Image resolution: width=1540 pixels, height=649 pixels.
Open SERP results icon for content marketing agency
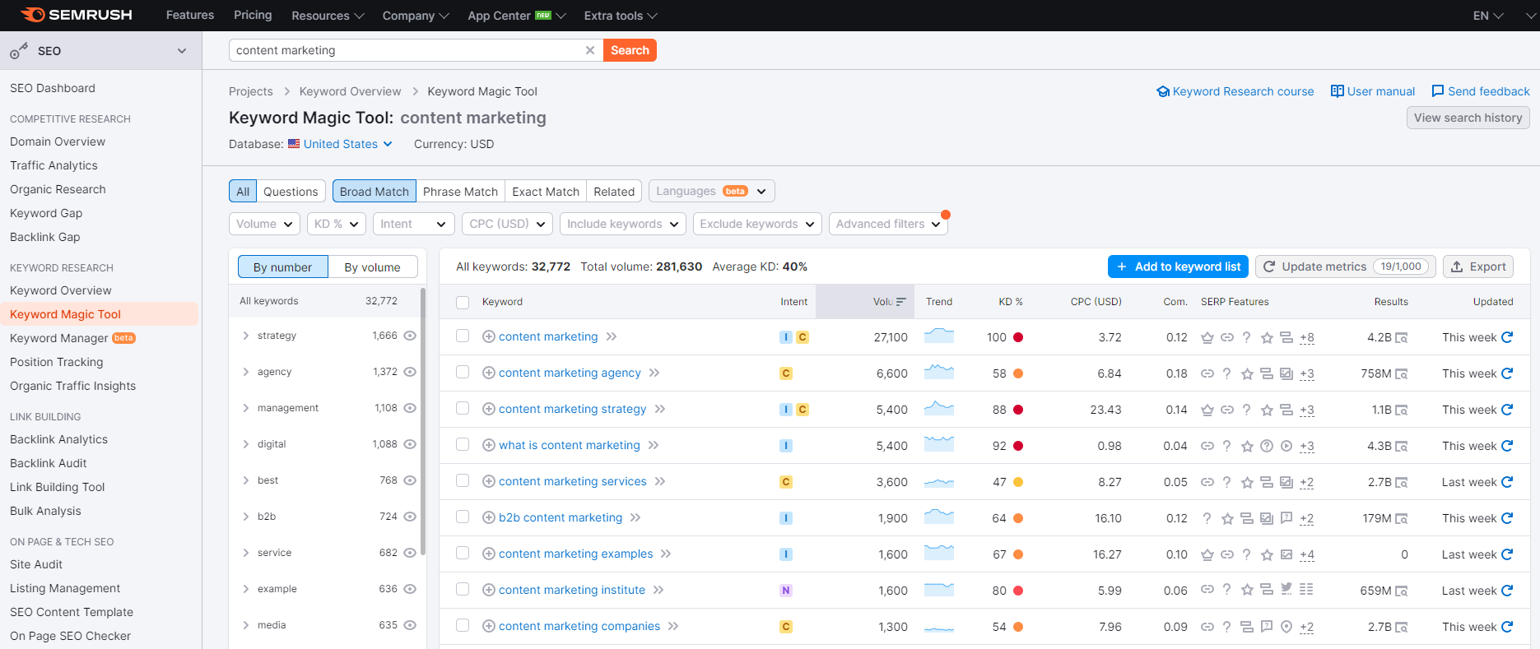pyautogui.click(x=1401, y=374)
